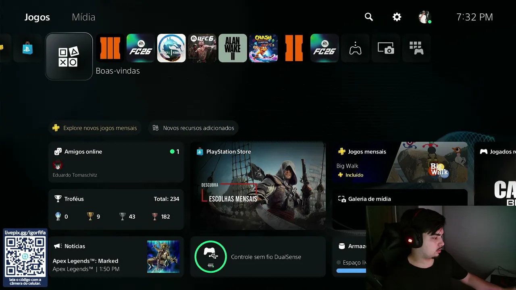
Task: Click the bronze count 182
Action: 165,216
